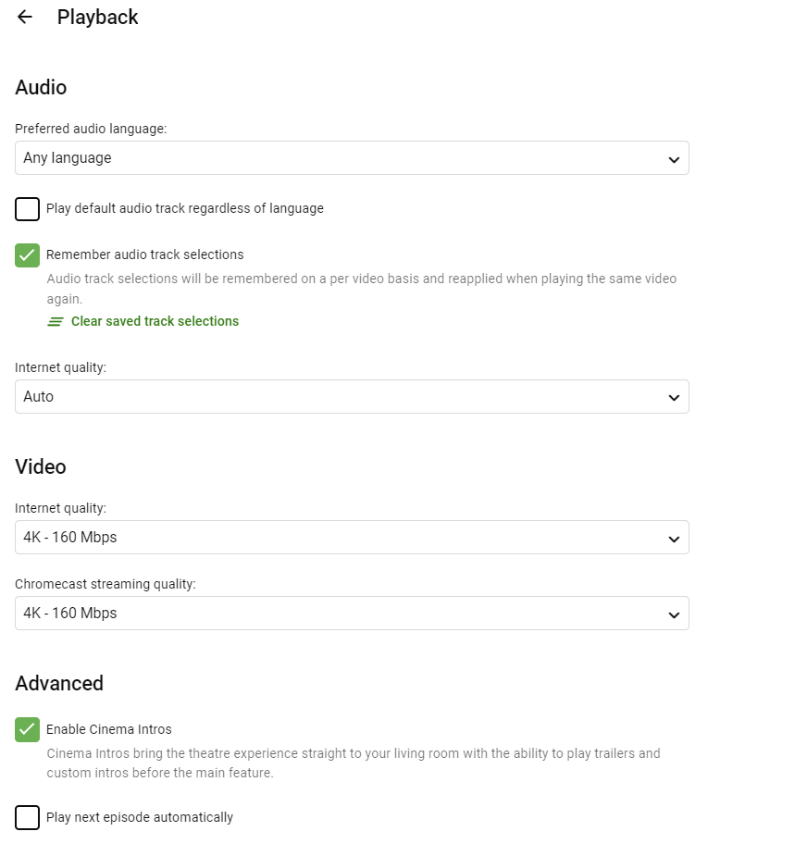Image resolution: width=807 pixels, height=844 pixels.
Task: Open Chromecast streaming quality dropdown
Action: pos(352,614)
